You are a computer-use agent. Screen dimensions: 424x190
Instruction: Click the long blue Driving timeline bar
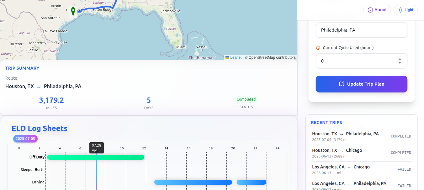pos(193,182)
